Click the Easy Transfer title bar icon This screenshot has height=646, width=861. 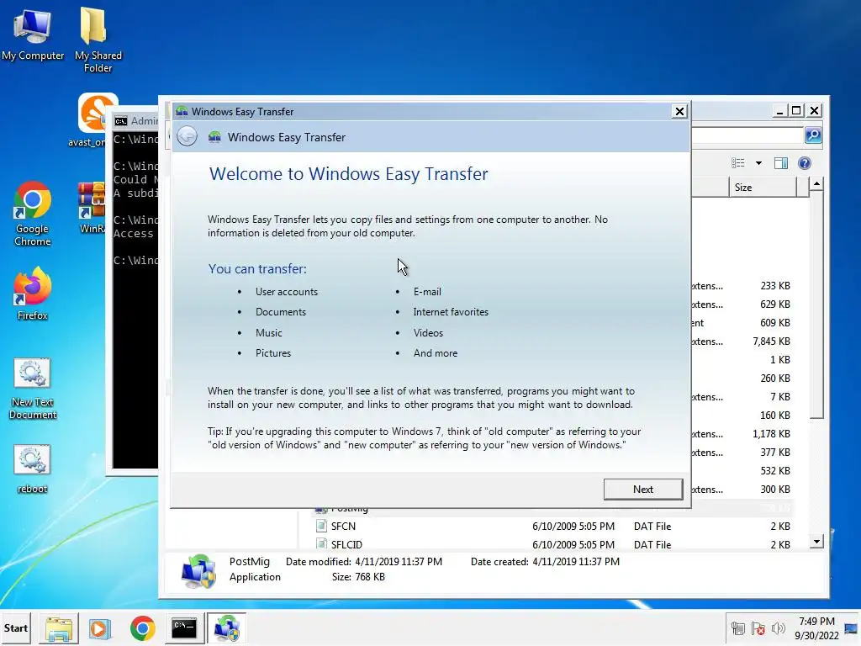(x=182, y=112)
